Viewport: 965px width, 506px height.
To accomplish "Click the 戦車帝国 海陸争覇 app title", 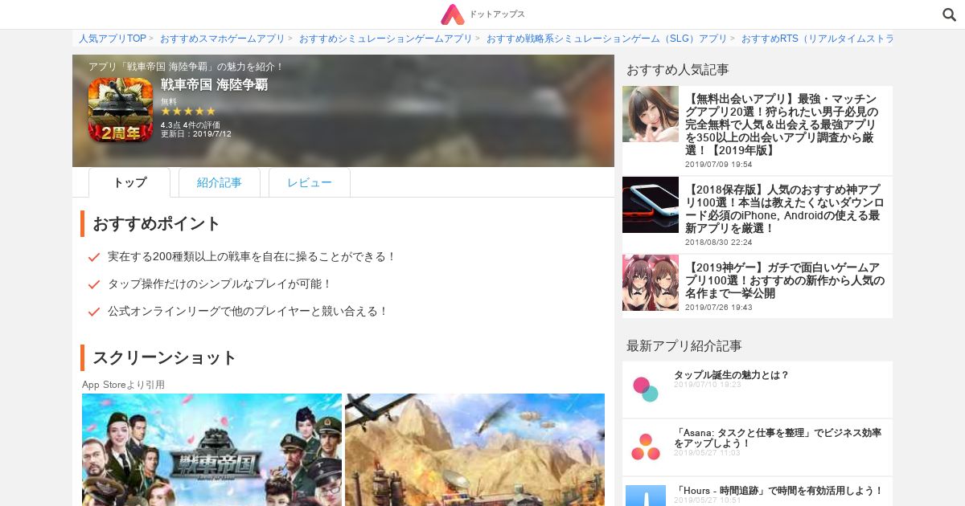I will 214,85.
